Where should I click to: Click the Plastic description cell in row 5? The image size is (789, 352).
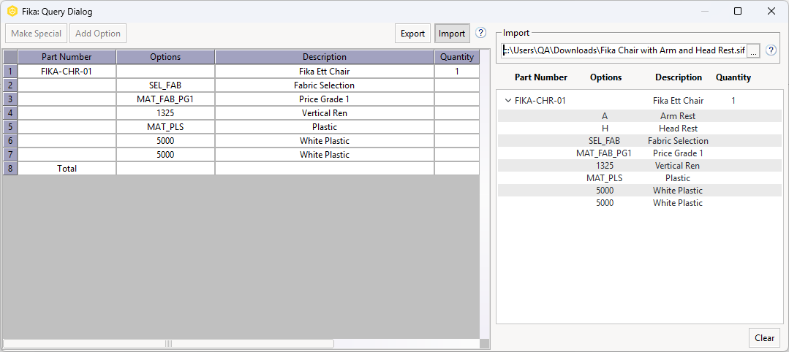(325, 127)
